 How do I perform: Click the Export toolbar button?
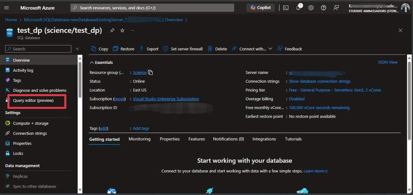tap(149, 49)
